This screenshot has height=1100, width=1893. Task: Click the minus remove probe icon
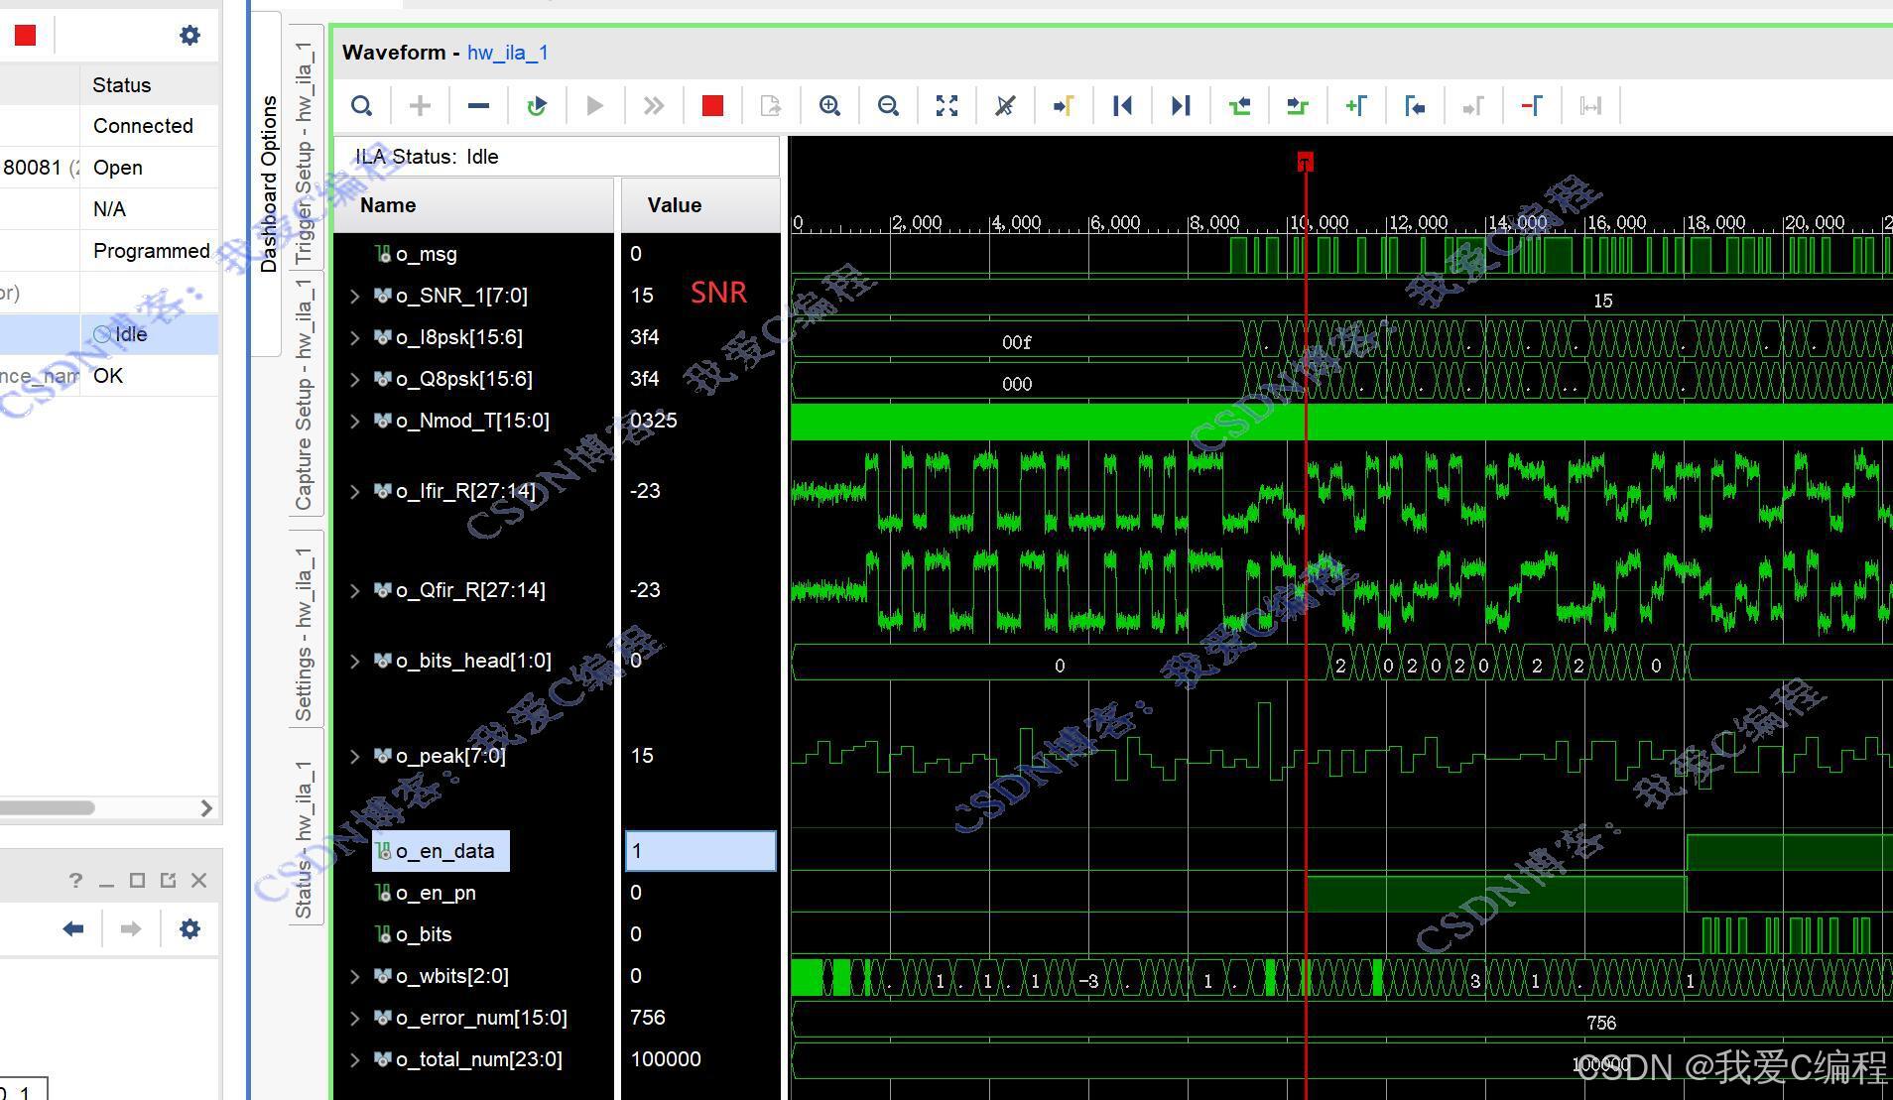(478, 106)
